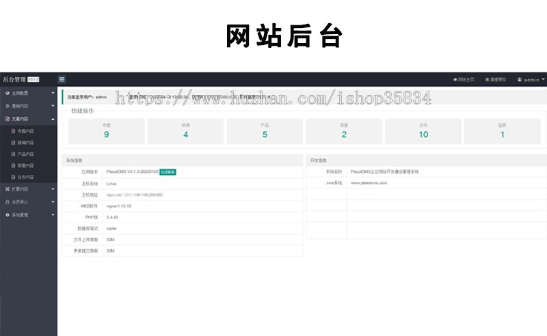547x336 pixels.
Task: Click the www.pbootcms.com link
Action: 369,183
